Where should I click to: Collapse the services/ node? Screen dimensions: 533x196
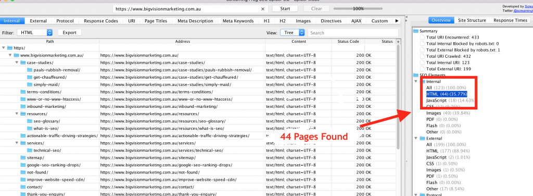pos(17,143)
